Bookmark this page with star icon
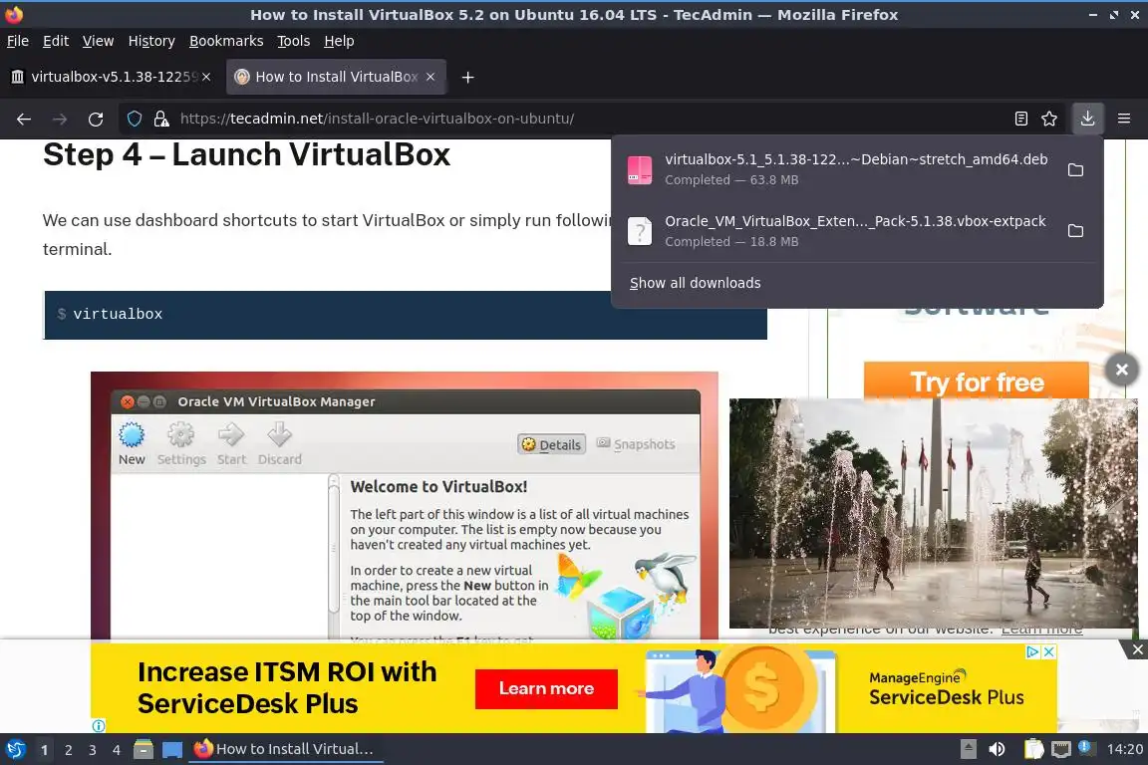The image size is (1148, 765). click(1049, 119)
